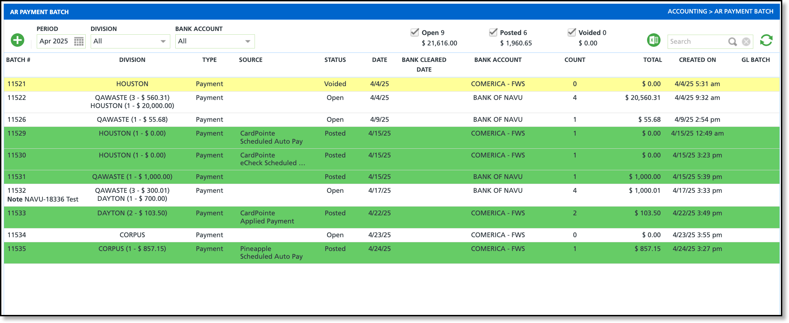Sort by the BANK ACCOUNT column header
This screenshot has height=323, width=789.
[498, 60]
